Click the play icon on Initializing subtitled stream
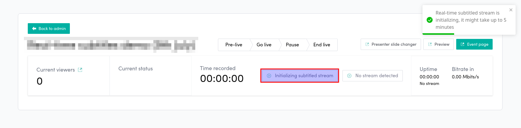Screen dimensions: 521x128 click(x=269, y=76)
